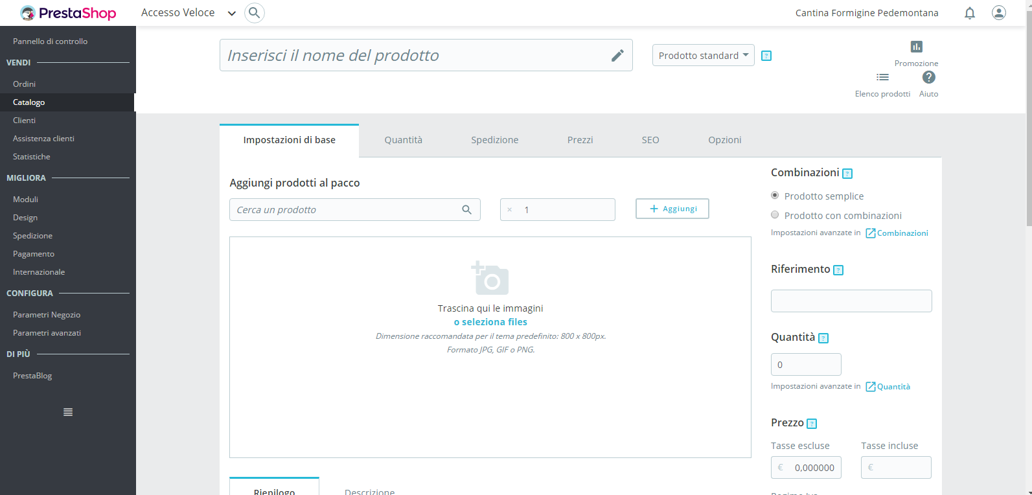1032x495 pixels.
Task: Click the Riferimento help icon
Action: [838, 270]
